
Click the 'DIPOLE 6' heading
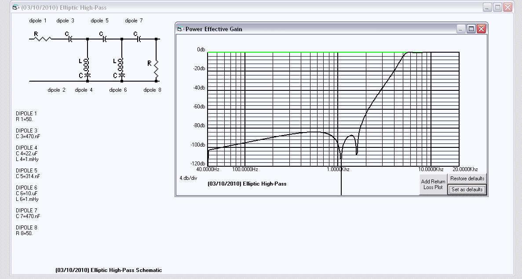tap(27, 188)
